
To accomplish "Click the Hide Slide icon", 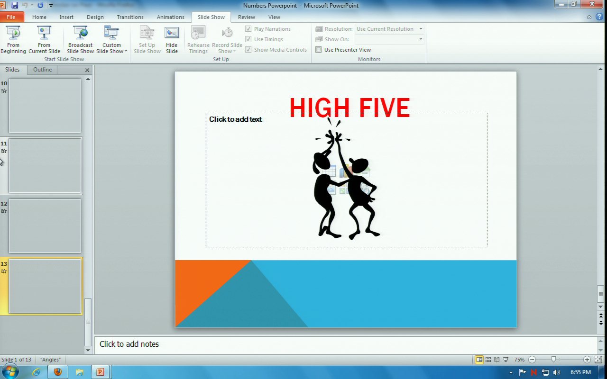I will (172, 39).
